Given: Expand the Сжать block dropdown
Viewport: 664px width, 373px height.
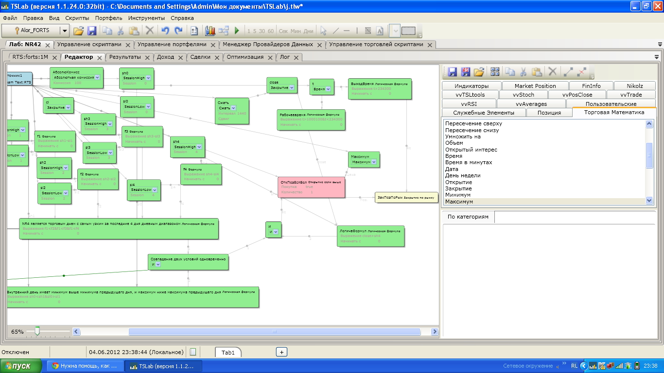Looking at the screenshot, I should tap(234, 108).
